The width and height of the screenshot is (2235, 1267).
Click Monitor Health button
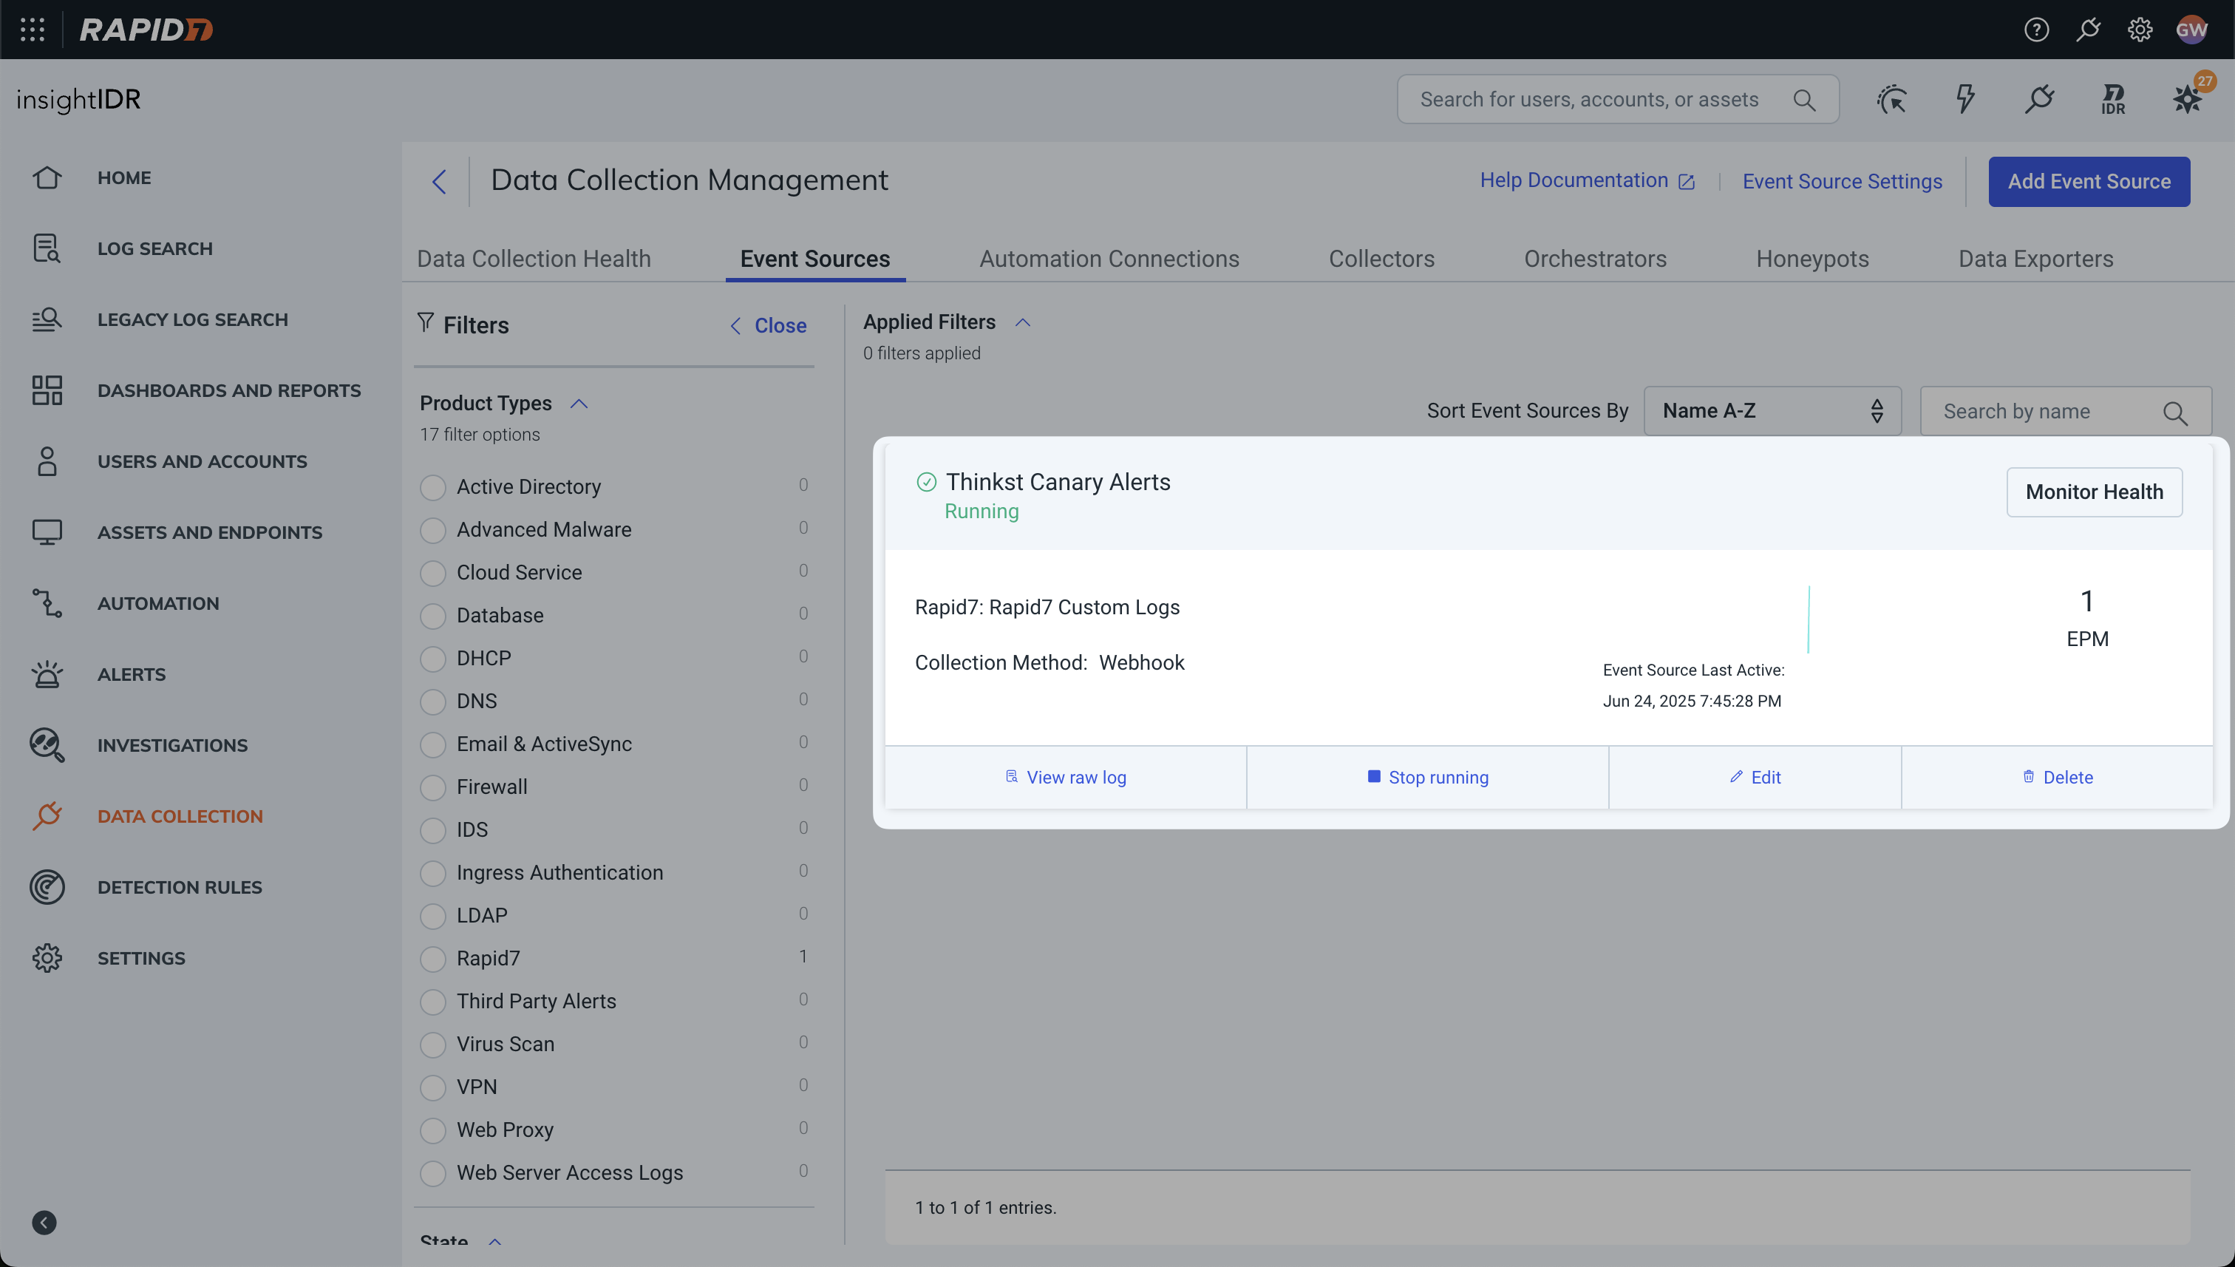2094,492
